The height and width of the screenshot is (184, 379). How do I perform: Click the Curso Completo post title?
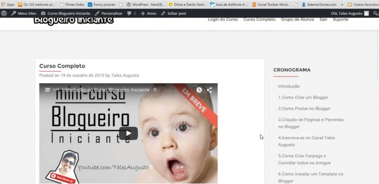(62, 66)
